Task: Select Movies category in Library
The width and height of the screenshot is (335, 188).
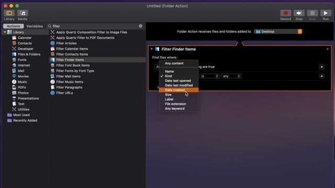Action: tap(23, 76)
